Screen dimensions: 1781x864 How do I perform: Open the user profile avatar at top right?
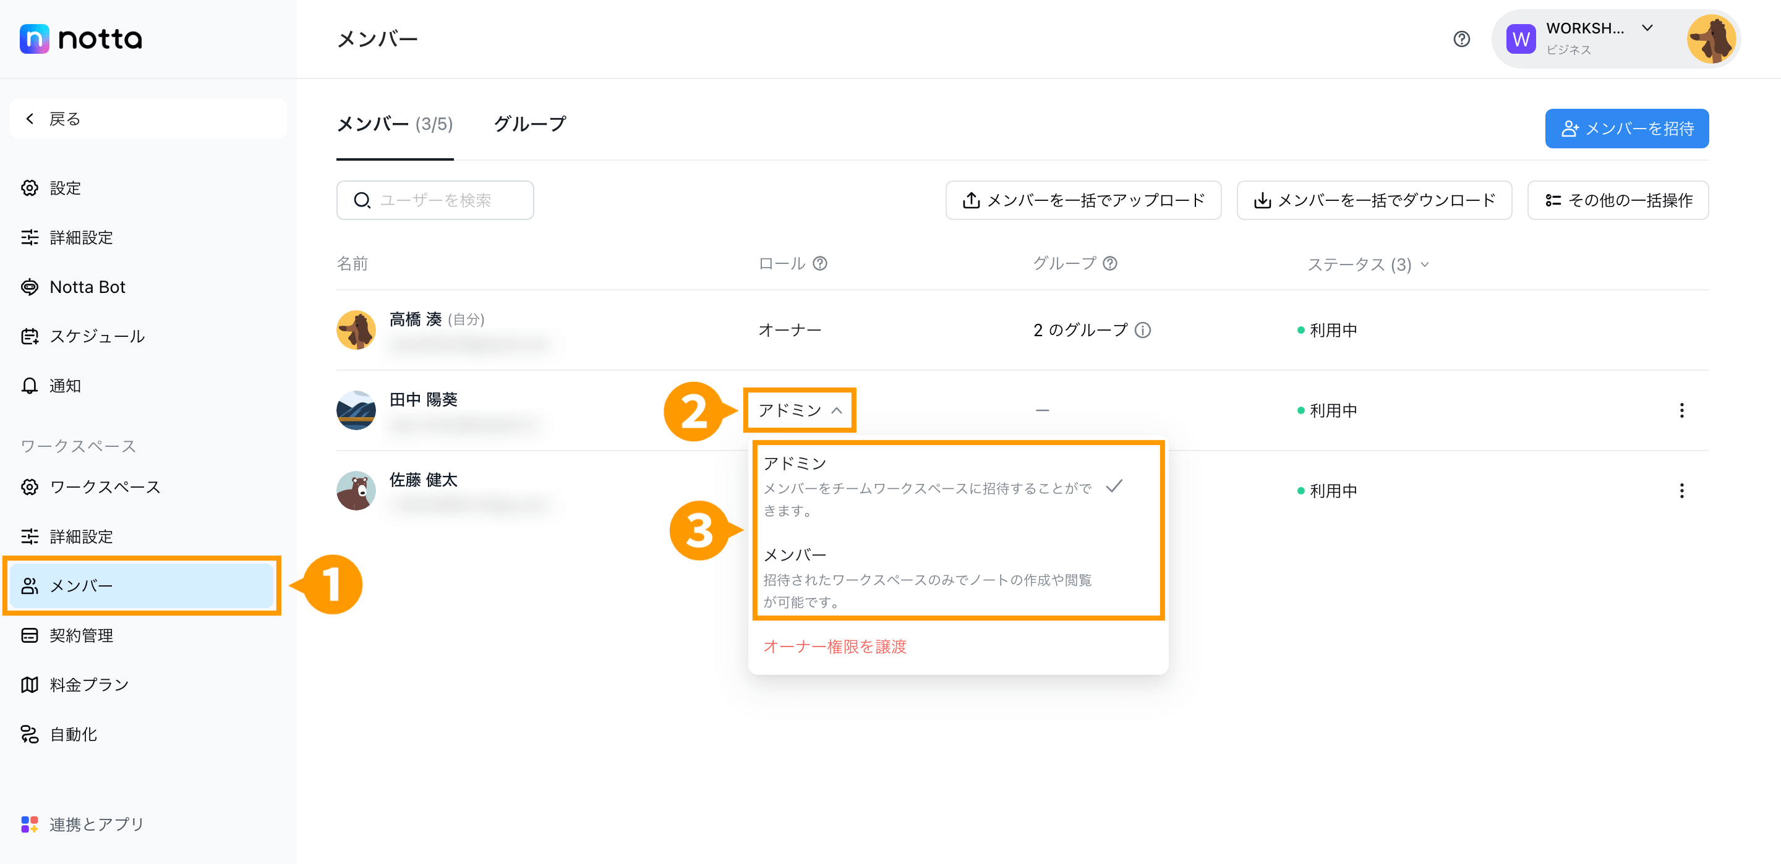(1711, 39)
